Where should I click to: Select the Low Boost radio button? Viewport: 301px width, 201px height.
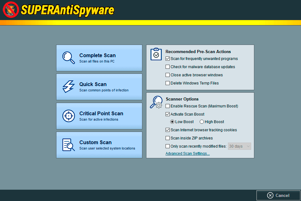[172, 122]
